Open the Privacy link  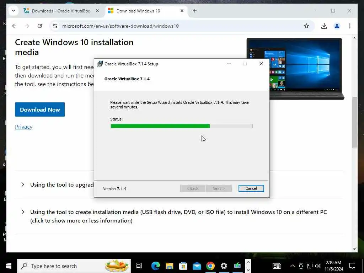[x=24, y=127]
